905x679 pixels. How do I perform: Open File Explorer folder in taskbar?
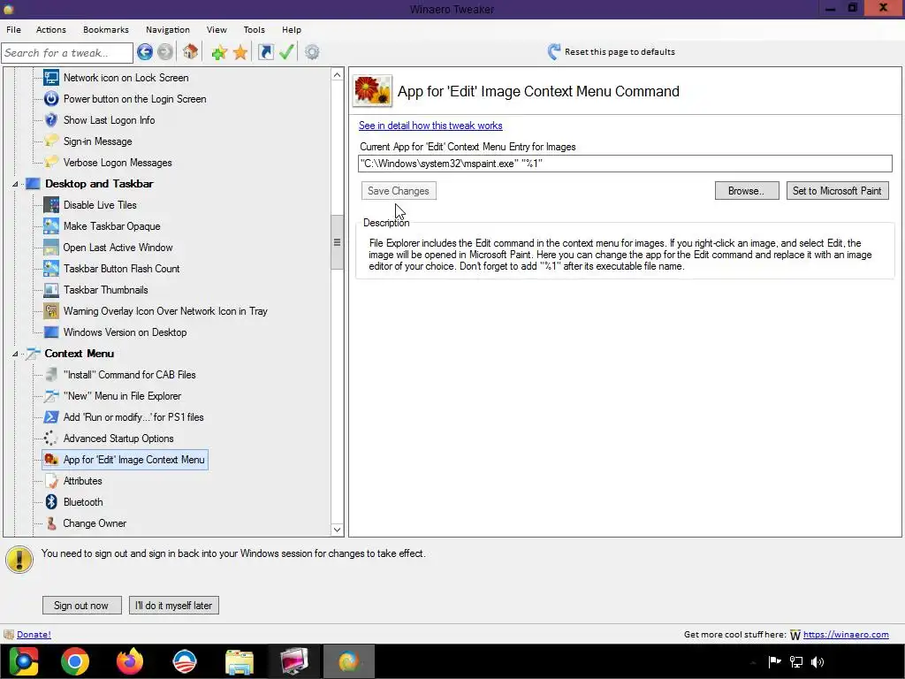coord(240,662)
